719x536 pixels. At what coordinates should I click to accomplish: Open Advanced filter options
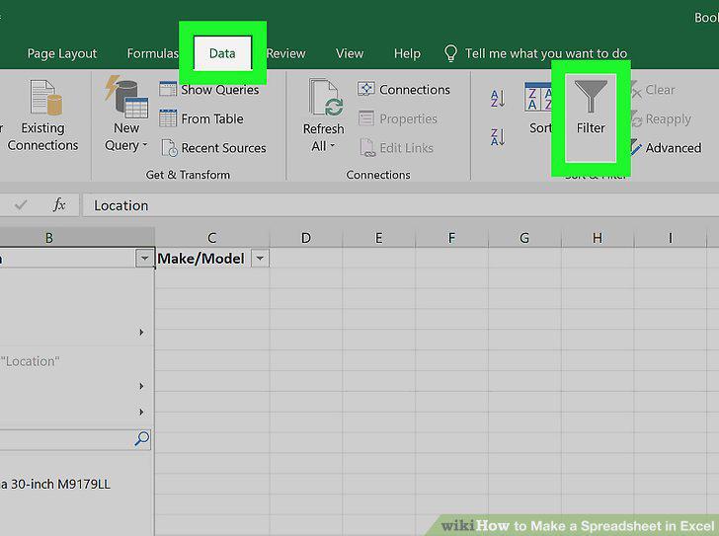(x=666, y=148)
